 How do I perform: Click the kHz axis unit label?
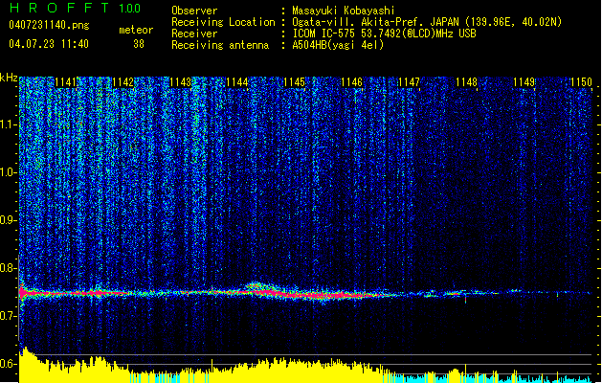[9, 78]
